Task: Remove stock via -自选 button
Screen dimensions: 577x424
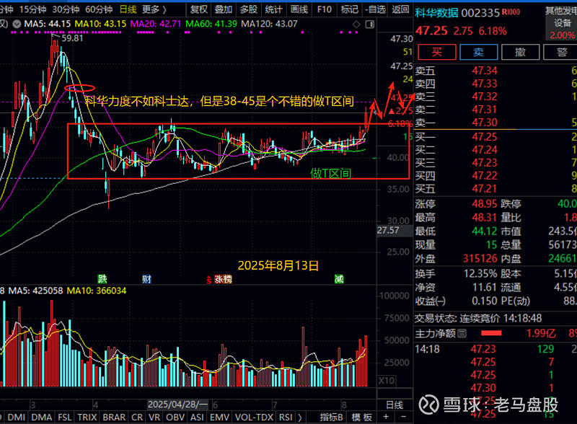Action: [375, 9]
